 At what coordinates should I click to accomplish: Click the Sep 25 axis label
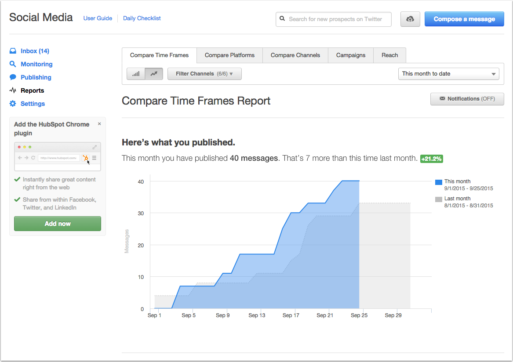pos(359,315)
